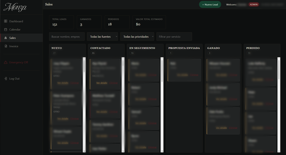This screenshot has width=286, height=155.
Task: Click the down arrow of Perdido column scrollbar
Action: coord(279,151)
